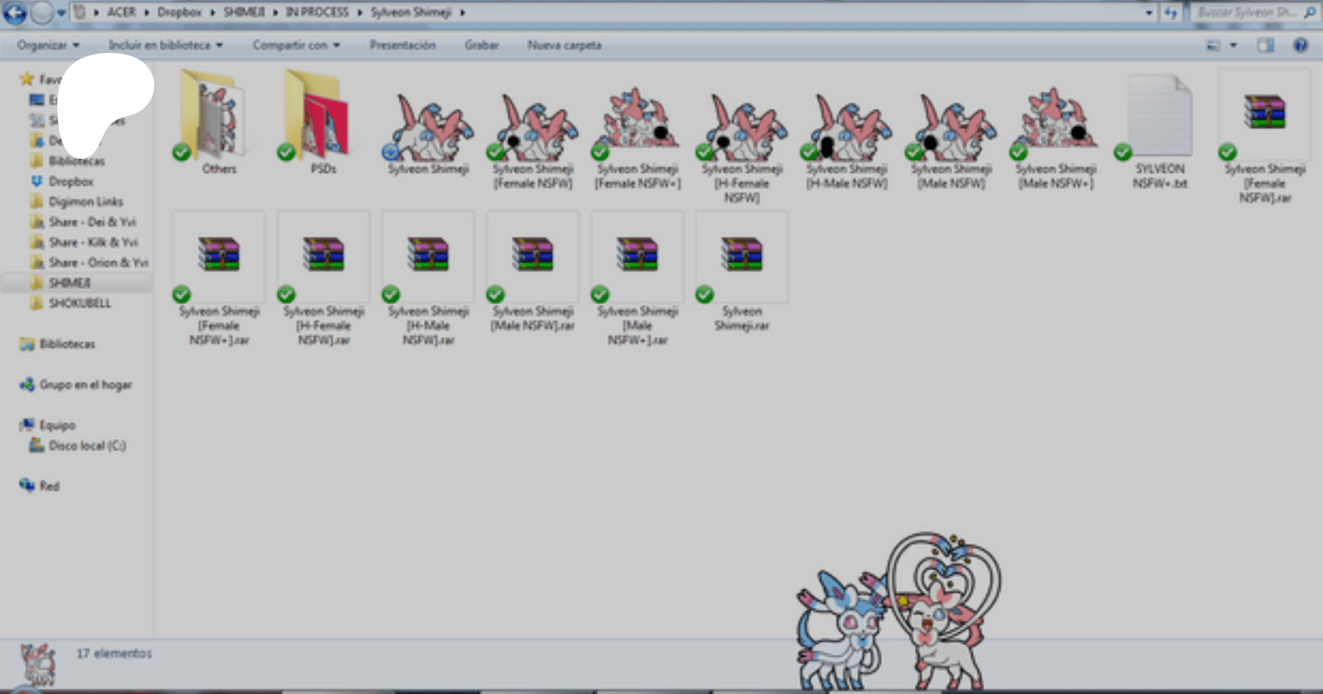The image size is (1323, 694).
Task: Expand the arrow after Dropbox in the address bar
Action: point(212,12)
